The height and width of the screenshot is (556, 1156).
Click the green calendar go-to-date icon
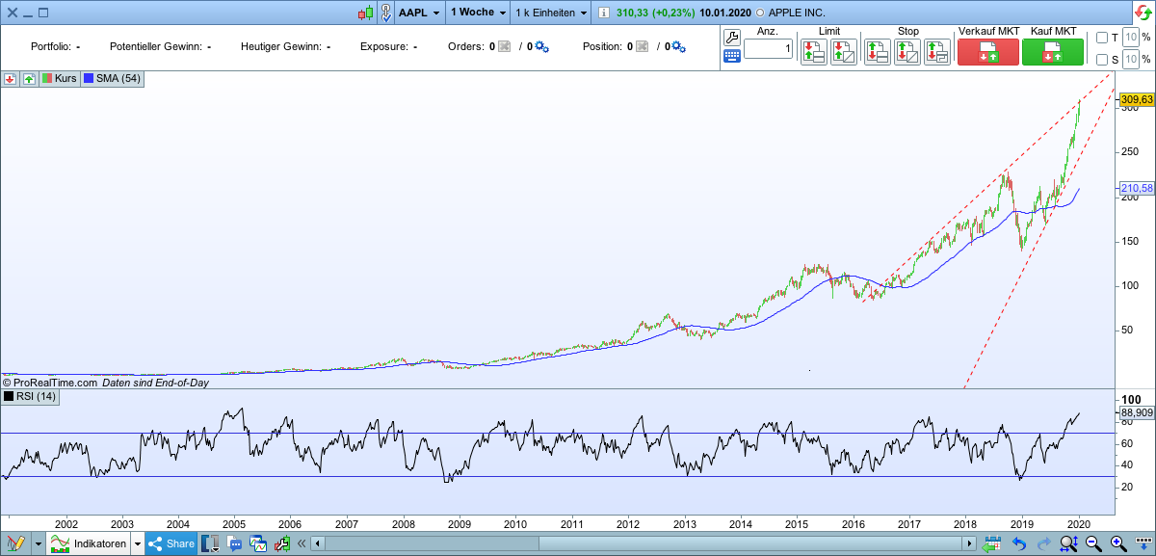(x=991, y=543)
